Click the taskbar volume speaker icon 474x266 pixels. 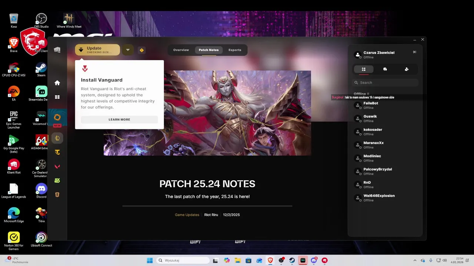(x=444, y=260)
